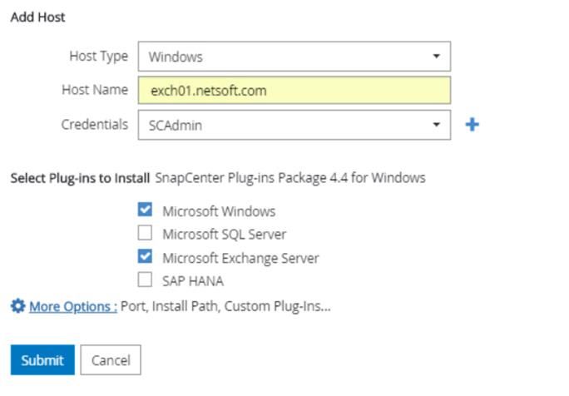Click the Credentials field label
This screenshot has width=569, height=396.
pos(94,125)
